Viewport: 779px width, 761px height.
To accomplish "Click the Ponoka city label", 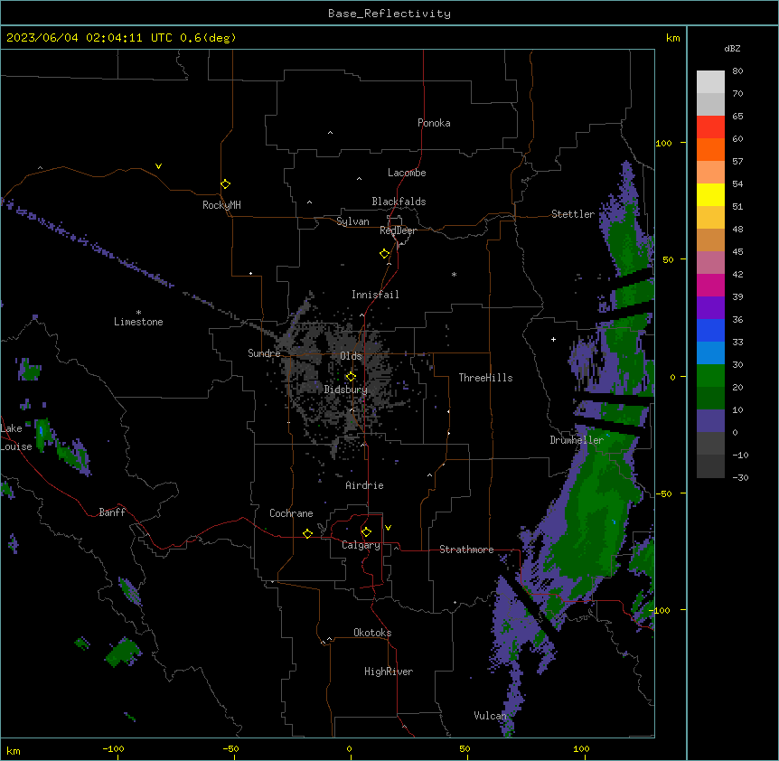I will click(434, 123).
